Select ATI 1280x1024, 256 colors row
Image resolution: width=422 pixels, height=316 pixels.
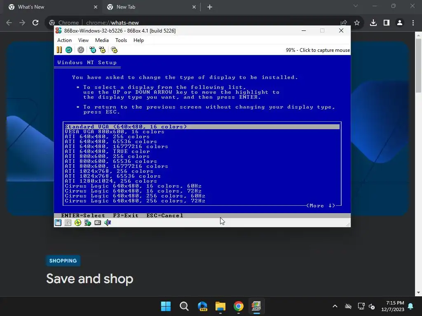pyautogui.click(x=202, y=181)
